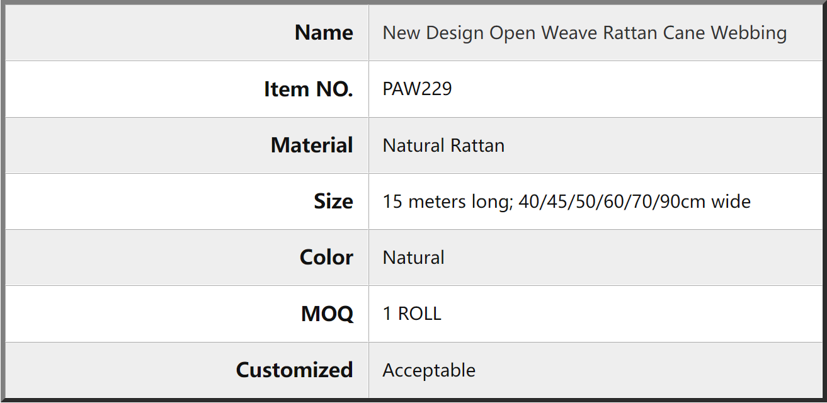Select the Natural color value

[x=413, y=258]
